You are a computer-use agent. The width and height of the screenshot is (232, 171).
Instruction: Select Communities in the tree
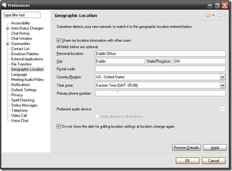(21, 43)
